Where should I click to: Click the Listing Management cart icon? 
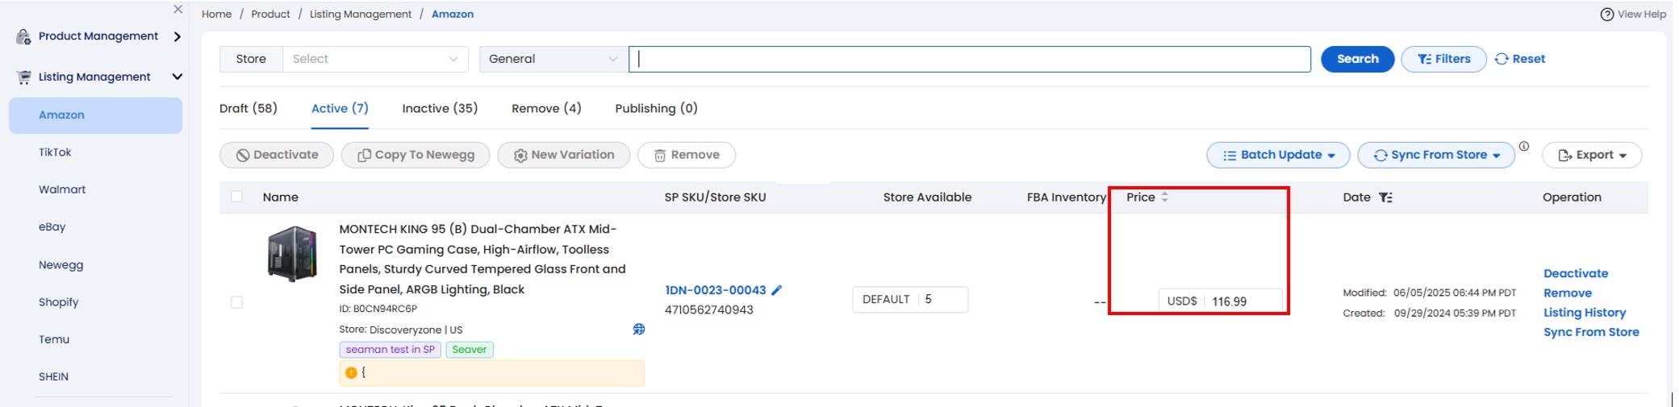pos(23,77)
